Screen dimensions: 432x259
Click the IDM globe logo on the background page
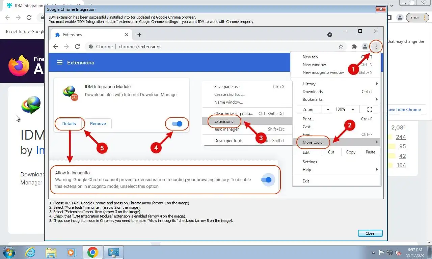tap(31, 105)
